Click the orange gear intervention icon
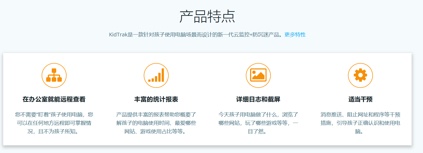This screenshot has width=423, height=153. (360, 75)
